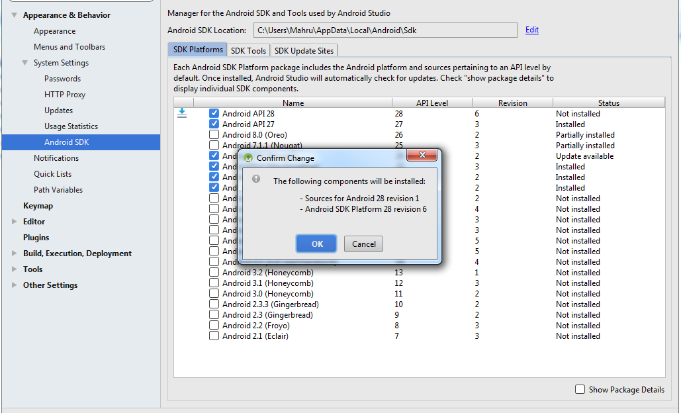The width and height of the screenshot is (681, 413).
Task: Click the download icon beside Android API 28
Action: click(x=182, y=114)
